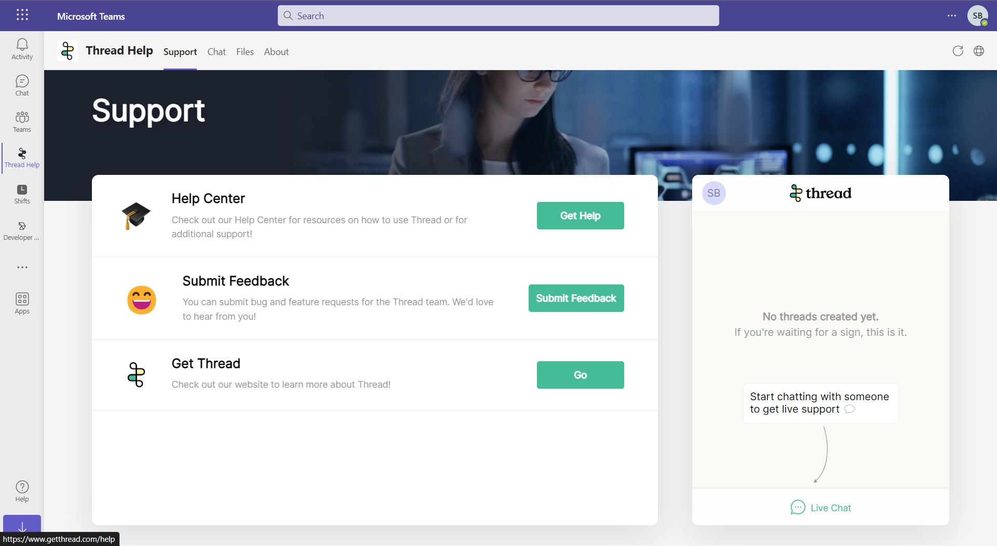Click the green Submit Feedback button

[x=576, y=298]
